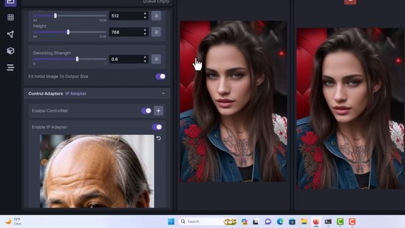The height and width of the screenshot is (228, 405).
Task: Select the Image to Image tab icon
Action: click(11, 3)
